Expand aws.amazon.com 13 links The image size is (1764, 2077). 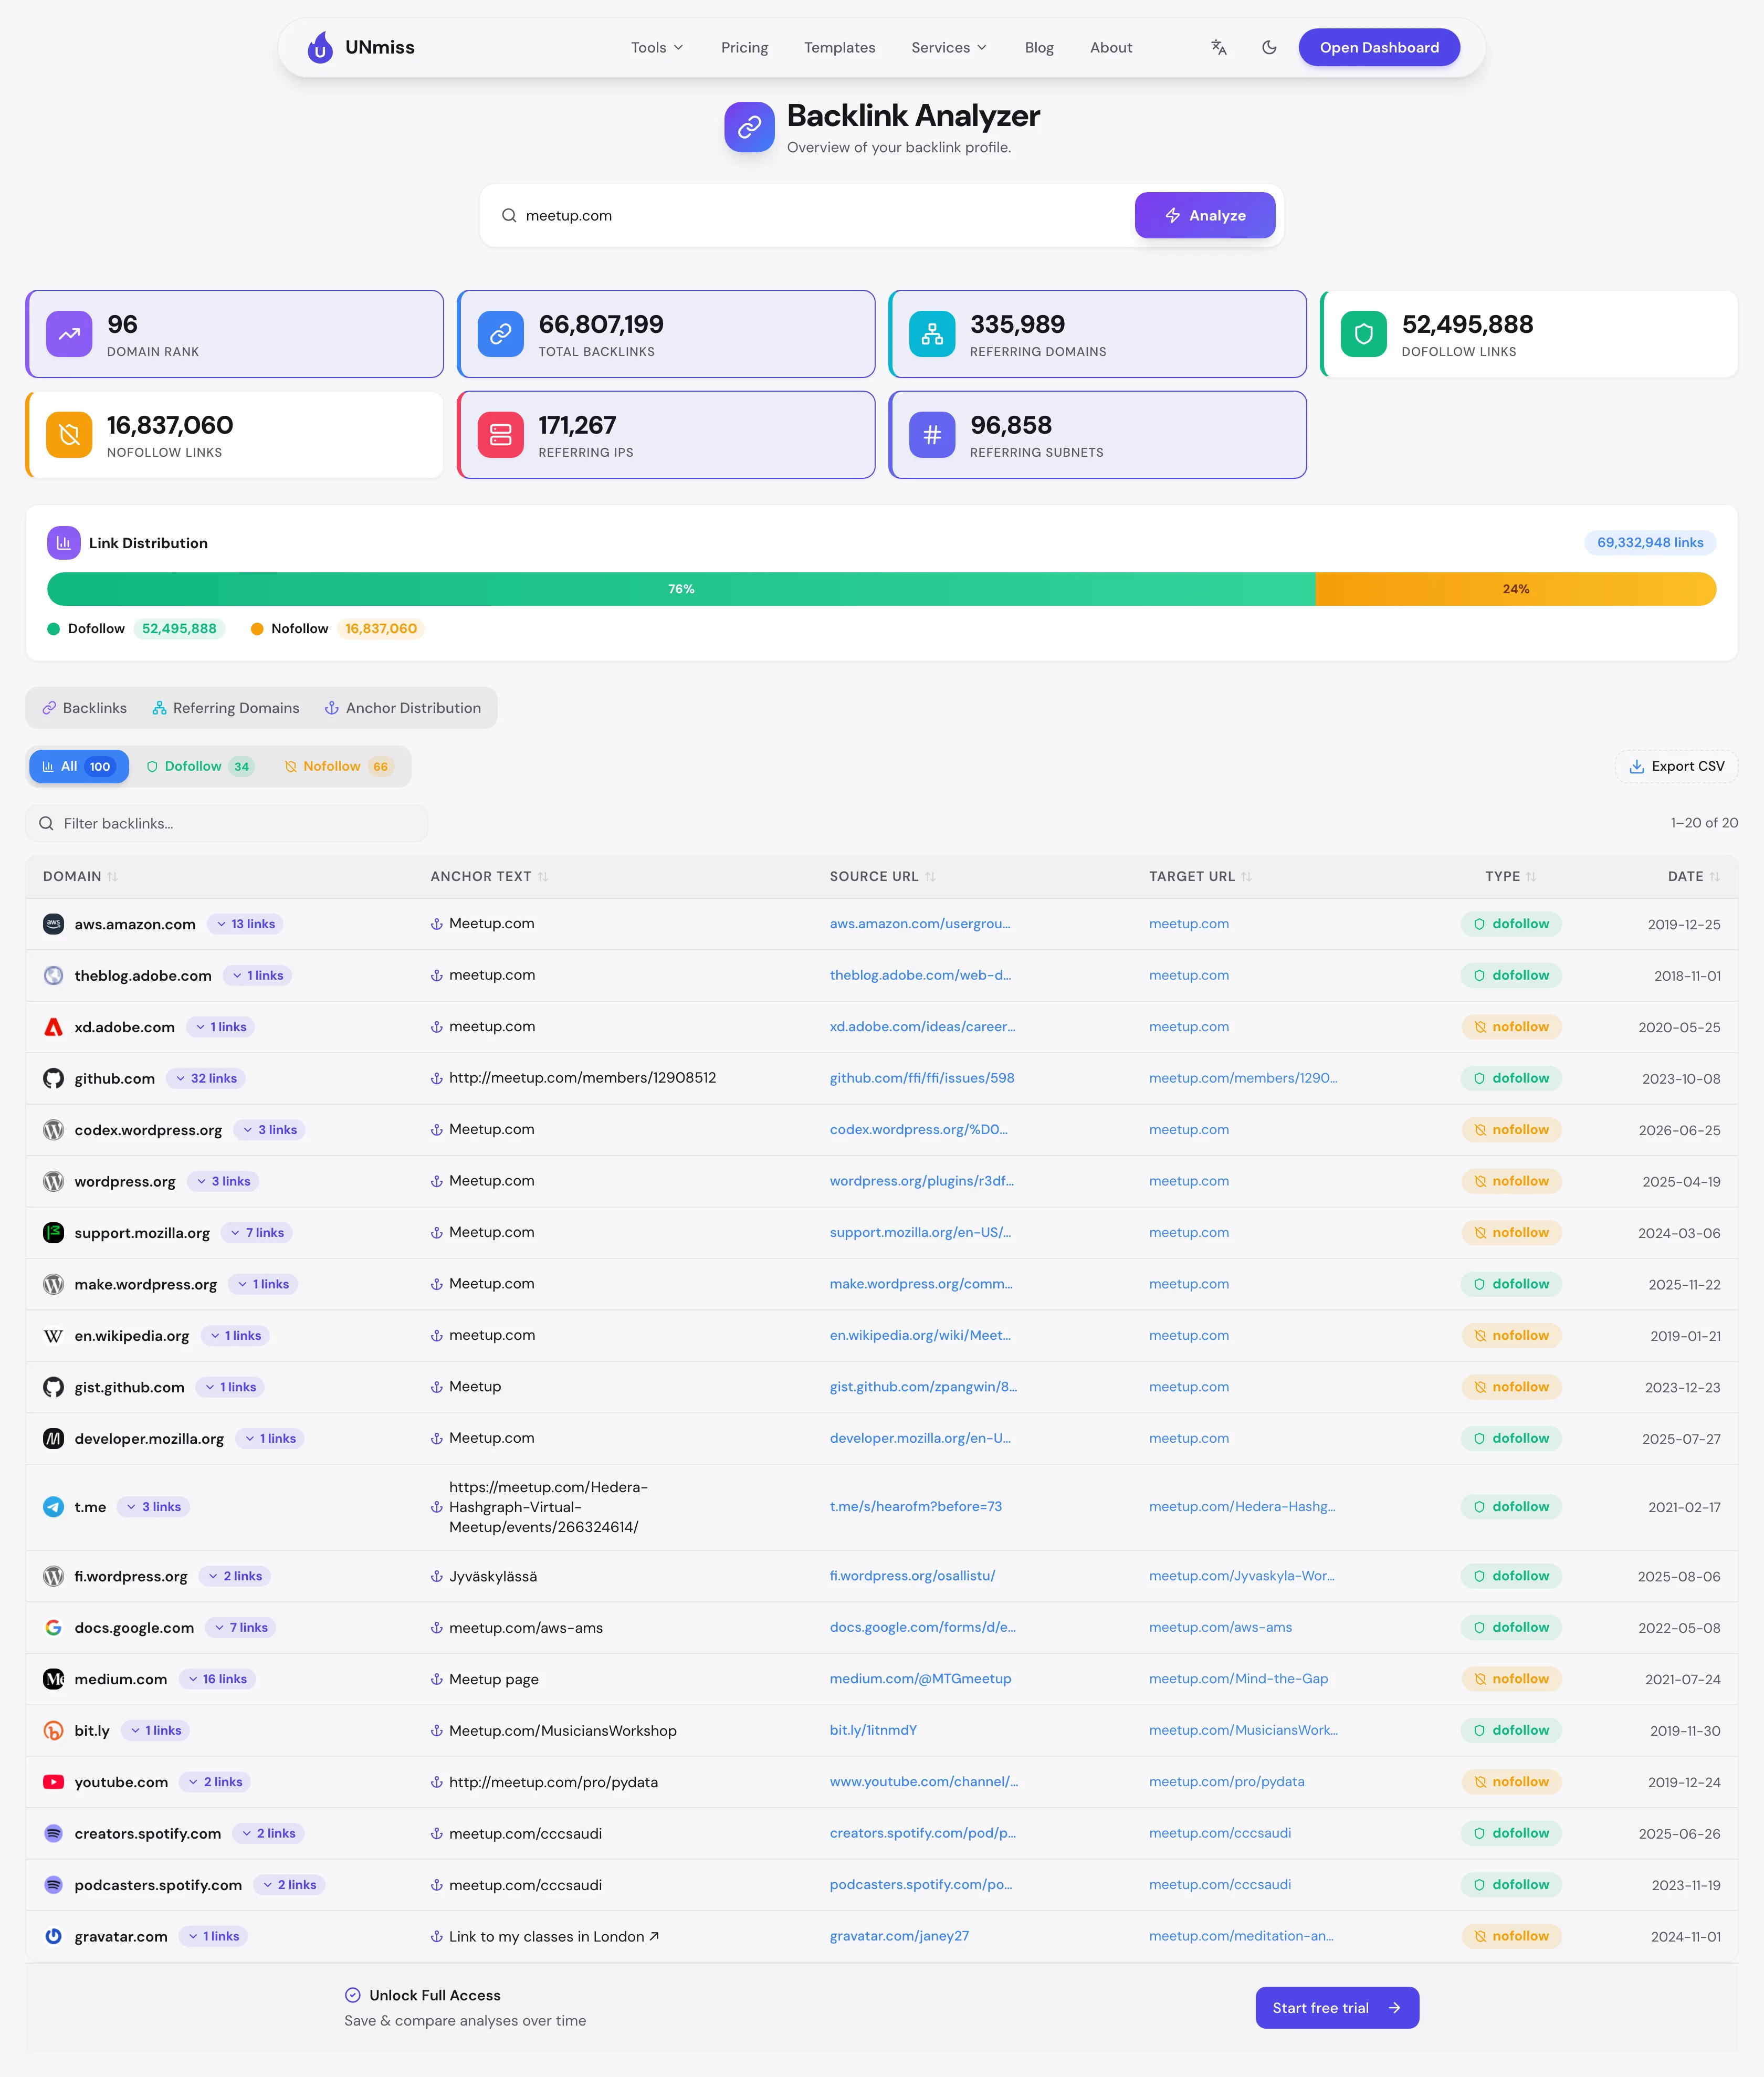(x=245, y=924)
